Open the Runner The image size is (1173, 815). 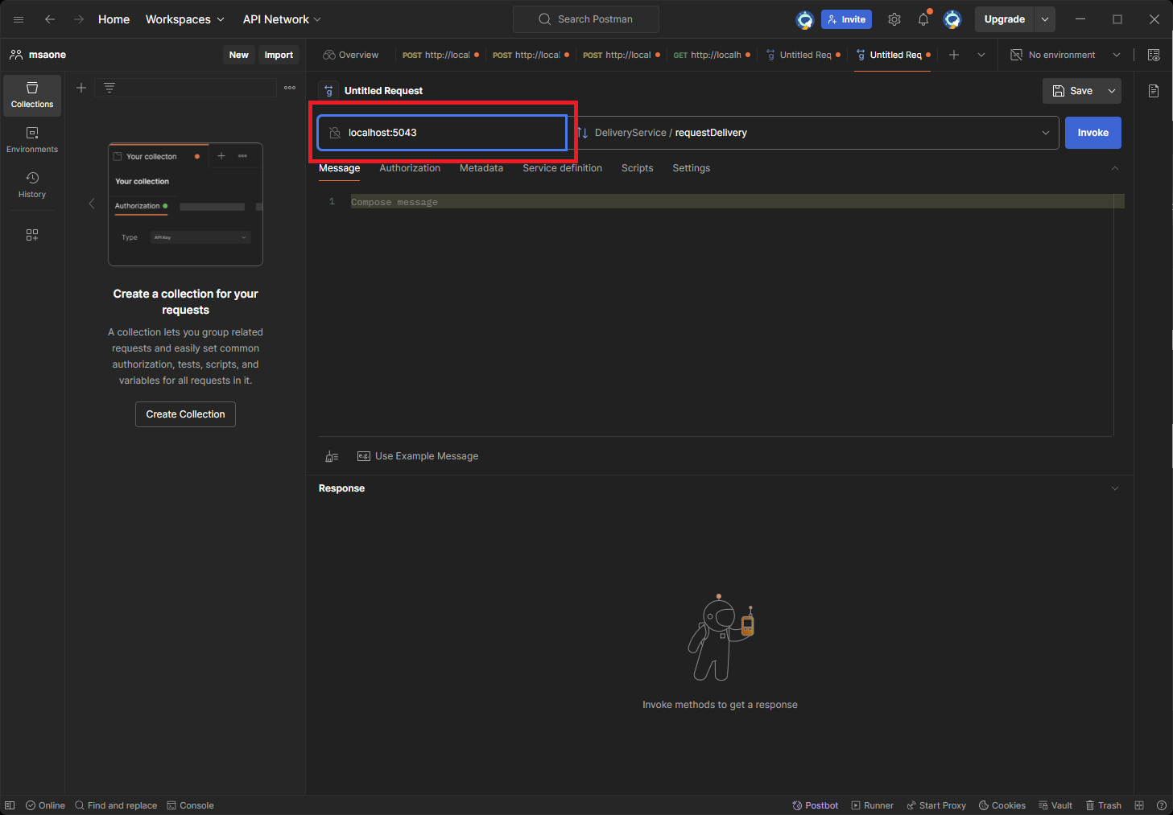873,805
